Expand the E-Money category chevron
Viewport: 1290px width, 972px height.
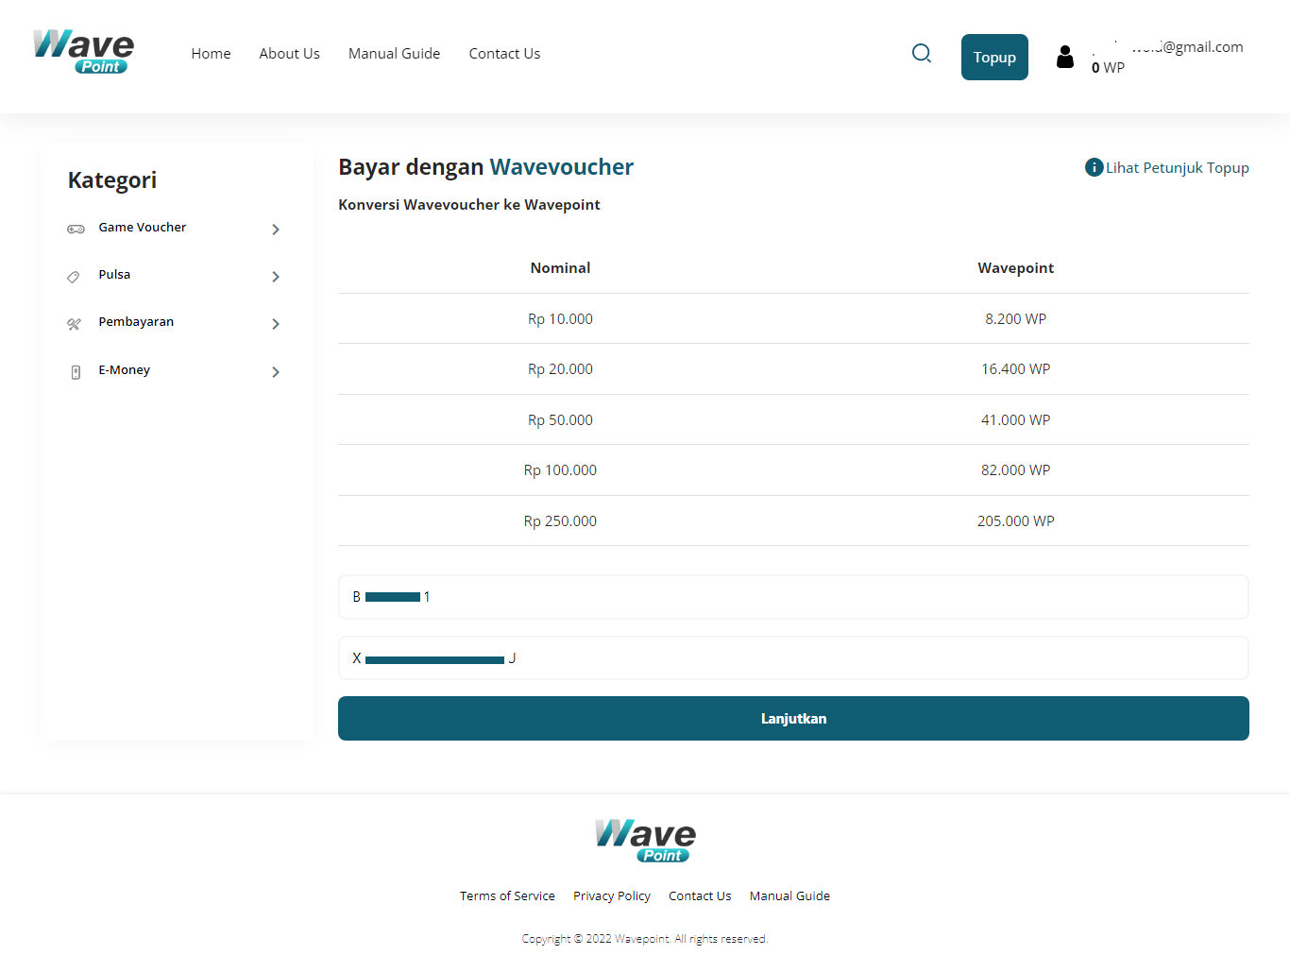276,372
